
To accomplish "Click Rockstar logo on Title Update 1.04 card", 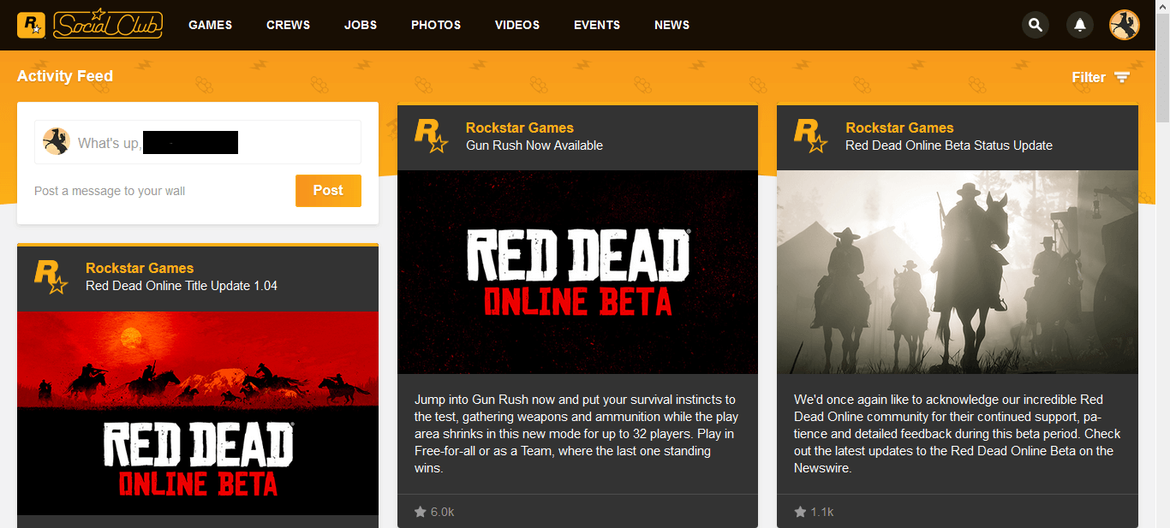I will (x=51, y=276).
